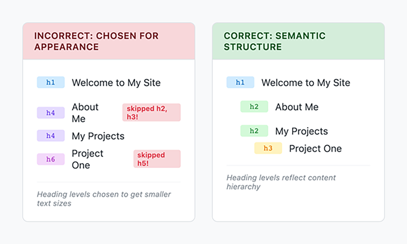The width and height of the screenshot is (407, 244).
Task: Click the 'skipped h2, h3!' warning label
Action: pyautogui.click(x=151, y=112)
